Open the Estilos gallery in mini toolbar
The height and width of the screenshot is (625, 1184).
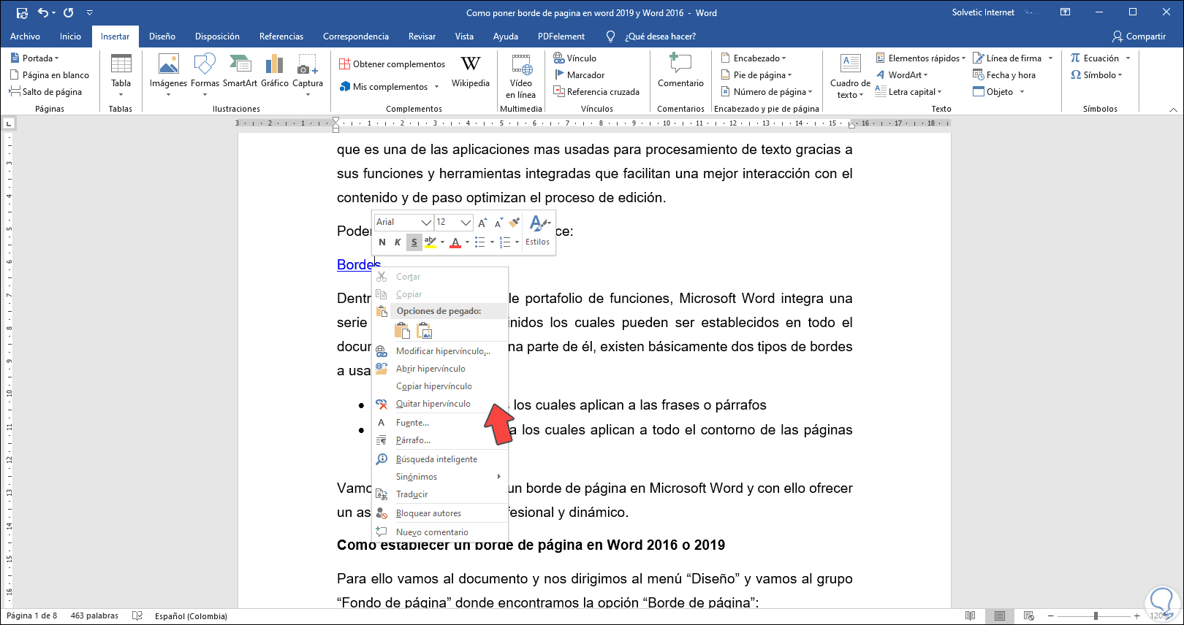[538, 231]
